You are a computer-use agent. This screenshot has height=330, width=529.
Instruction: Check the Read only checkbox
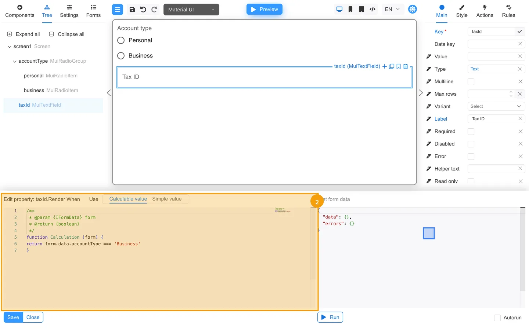coord(471,181)
